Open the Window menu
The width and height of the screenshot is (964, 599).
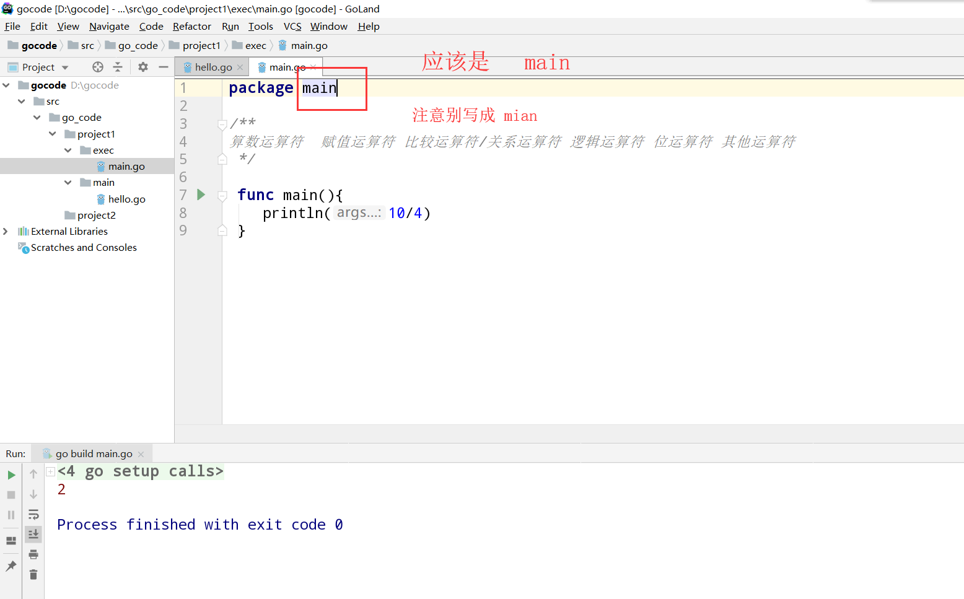tap(329, 26)
